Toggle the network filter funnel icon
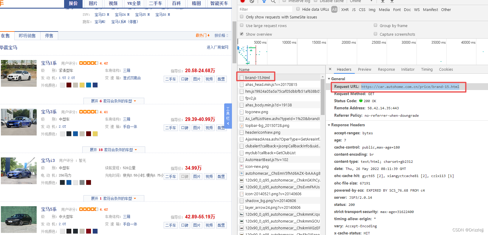Screen dimensions: 488x235 [264, 1]
